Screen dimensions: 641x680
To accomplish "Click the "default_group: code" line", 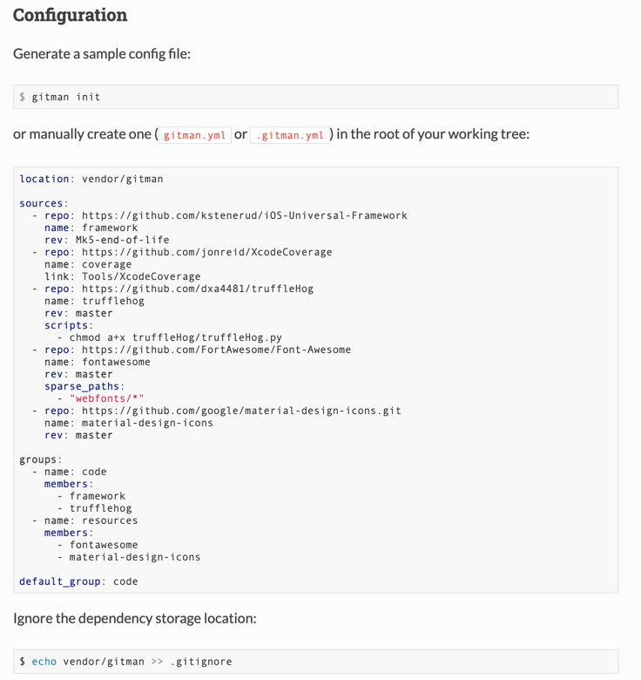I will tap(78, 581).
